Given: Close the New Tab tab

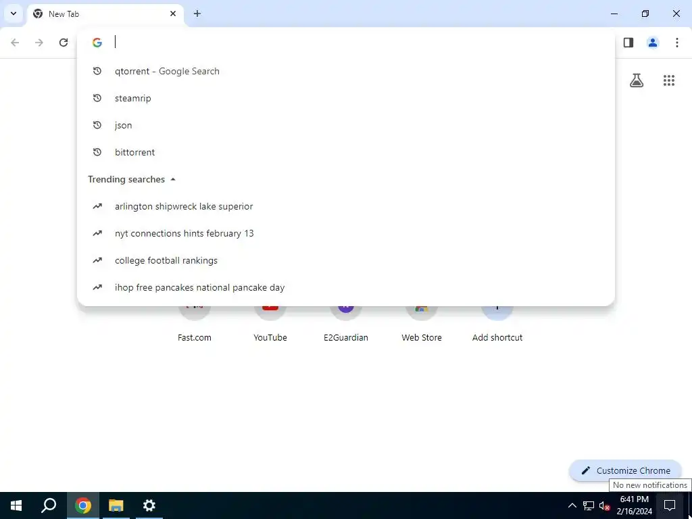Looking at the screenshot, I should pos(173,14).
